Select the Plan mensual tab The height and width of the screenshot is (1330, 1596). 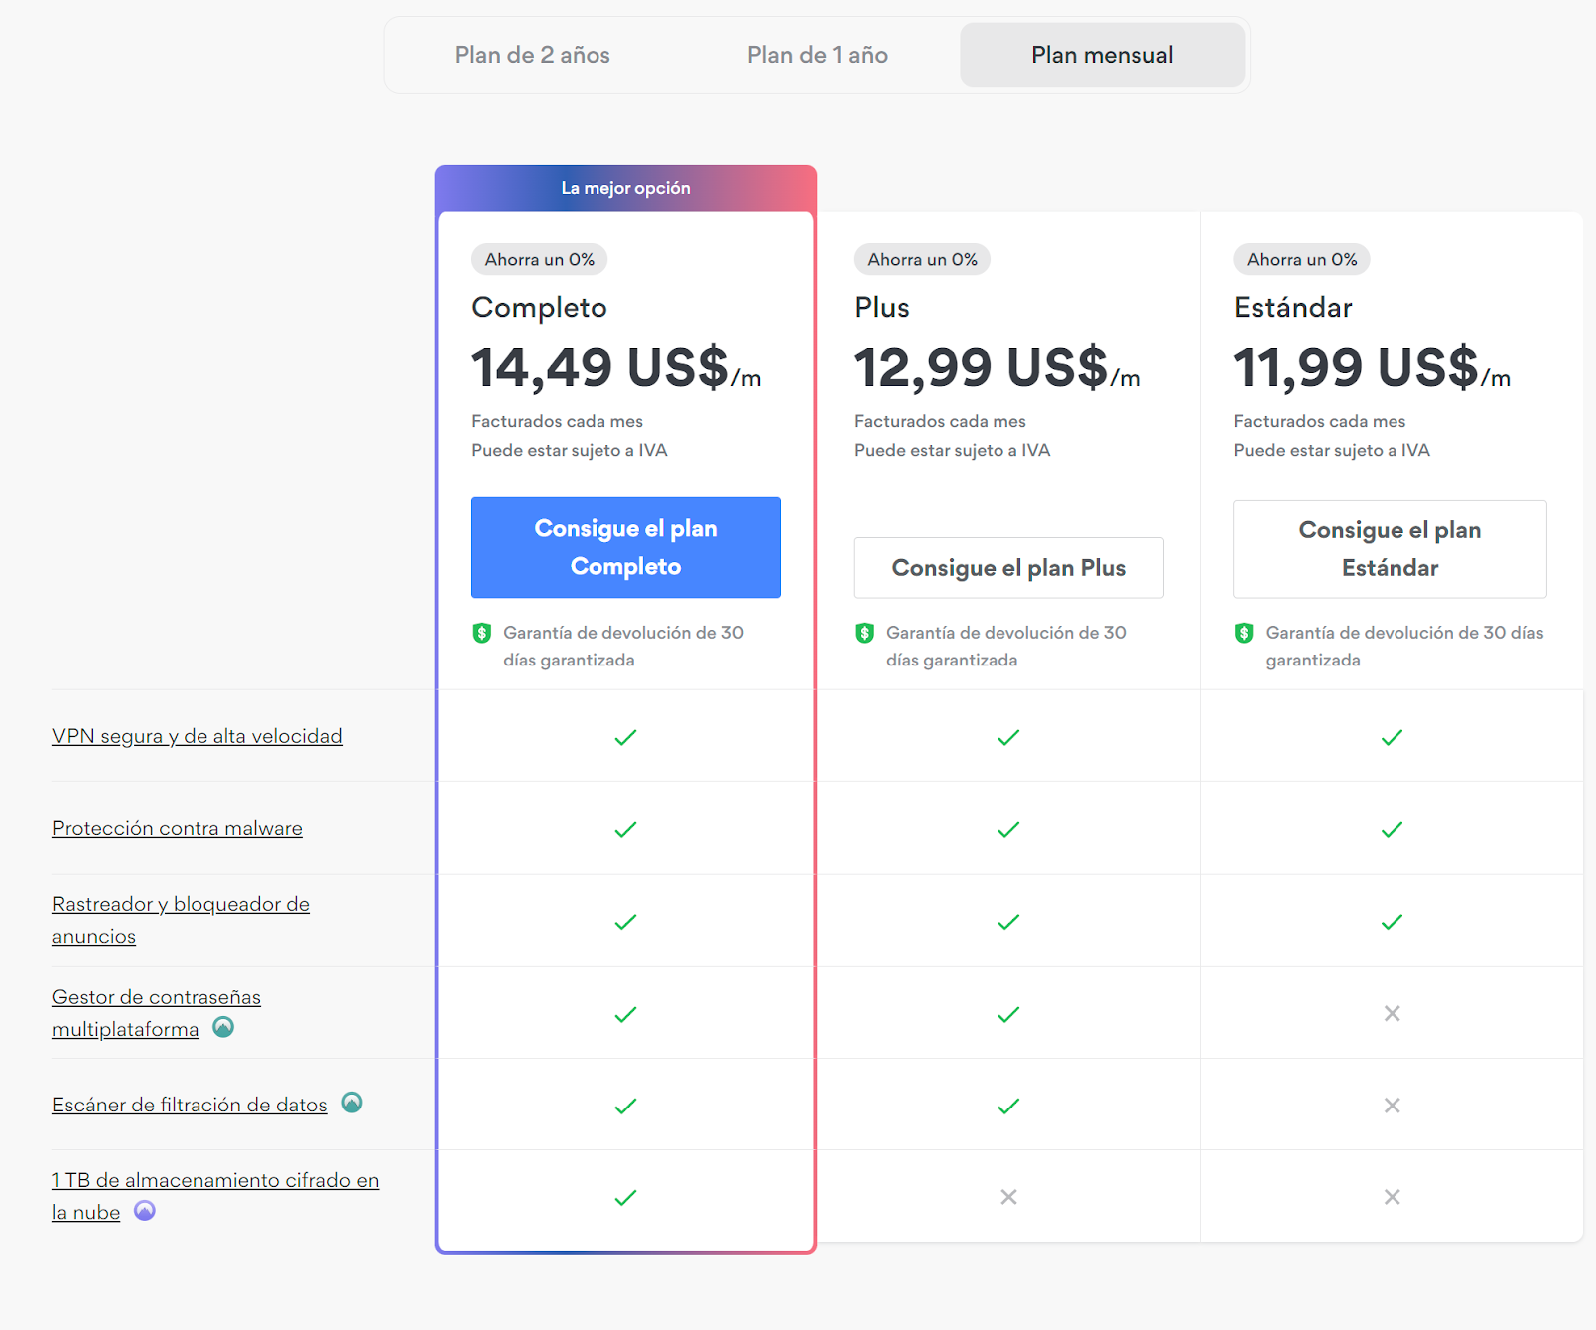(x=1102, y=55)
